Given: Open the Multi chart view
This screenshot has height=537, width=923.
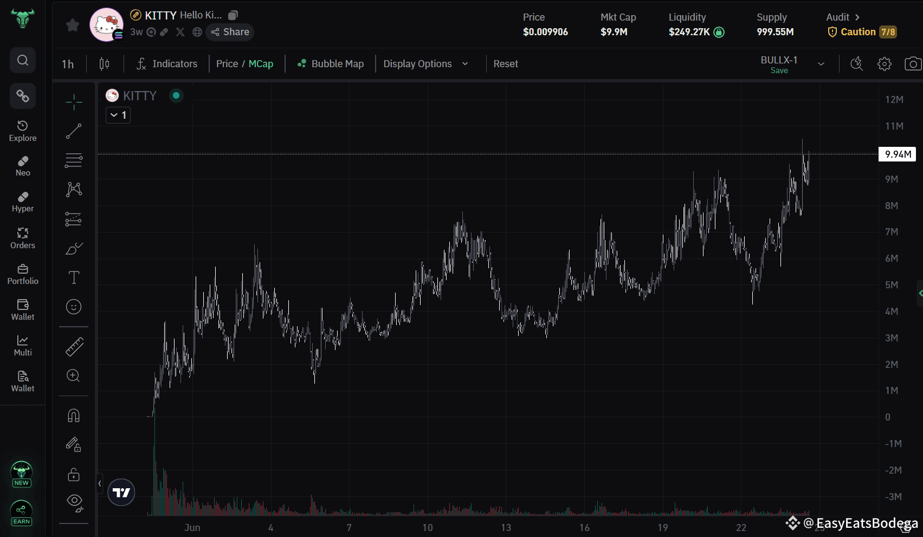Looking at the screenshot, I should coord(23,346).
